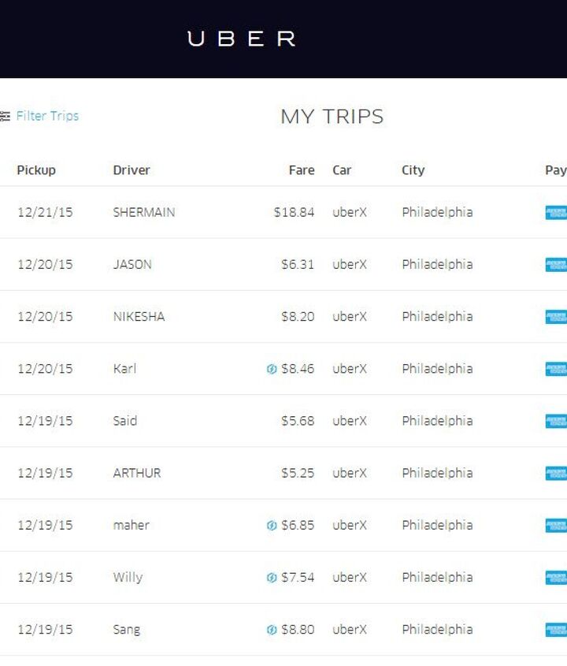Click the surge icon next to the $7.54 fare
The width and height of the screenshot is (567, 666).
(x=272, y=578)
